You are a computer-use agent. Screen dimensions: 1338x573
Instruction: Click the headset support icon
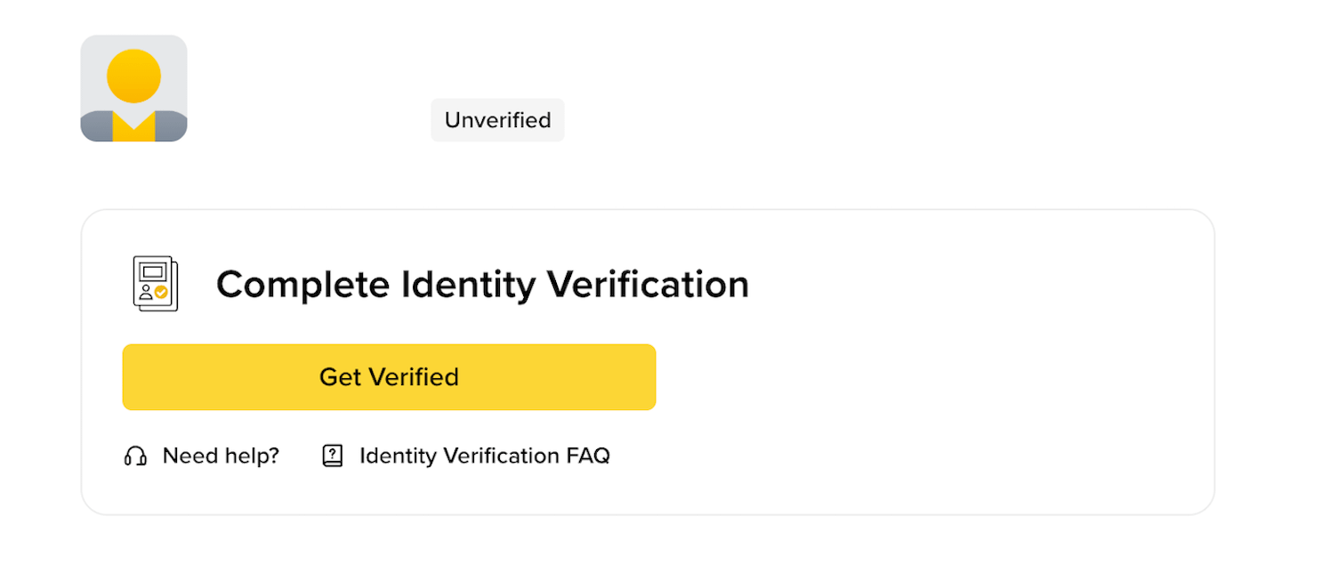(135, 456)
